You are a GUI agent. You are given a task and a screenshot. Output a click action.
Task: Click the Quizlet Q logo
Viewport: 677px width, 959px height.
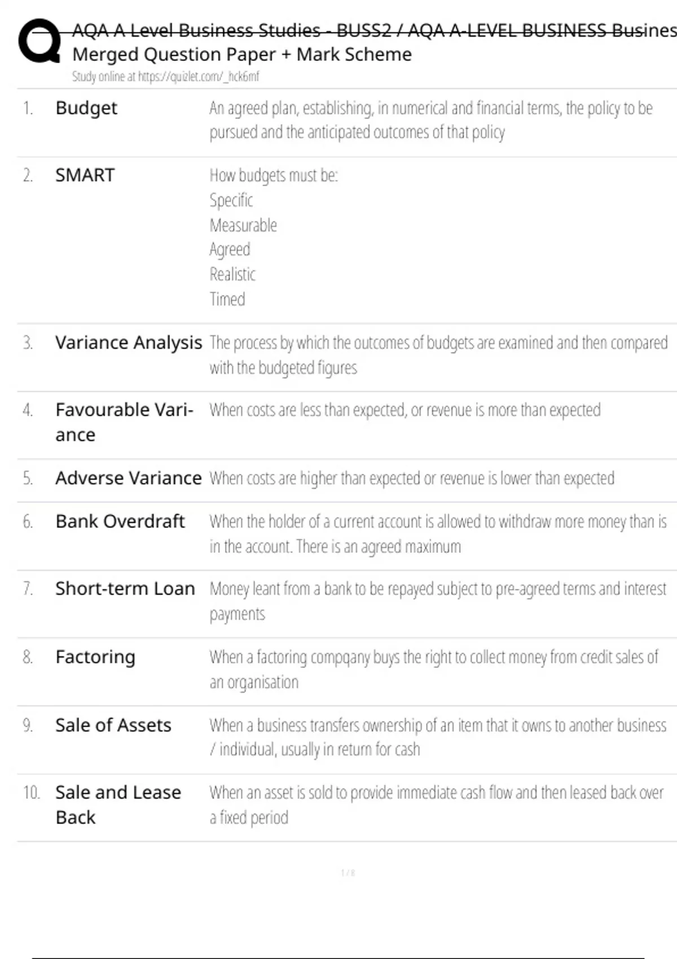pyautogui.click(x=39, y=41)
